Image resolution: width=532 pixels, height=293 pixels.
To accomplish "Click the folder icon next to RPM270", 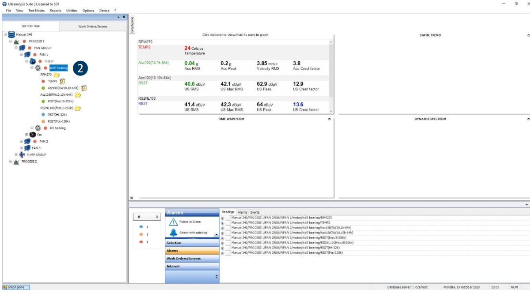I will (x=57, y=75).
